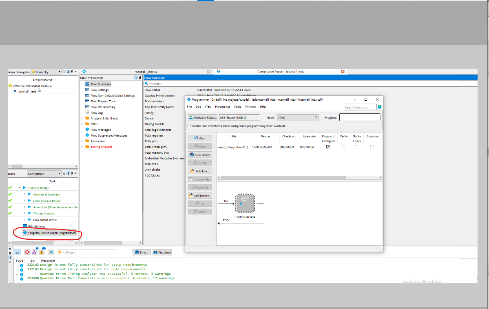Image resolution: width=489 pixels, height=309 pixels.
Task: Click the messages Filter input field
Action: tap(86, 252)
